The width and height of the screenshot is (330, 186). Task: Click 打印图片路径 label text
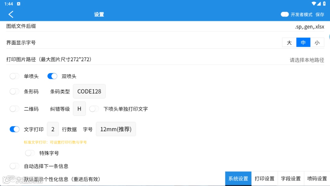coord(49,59)
